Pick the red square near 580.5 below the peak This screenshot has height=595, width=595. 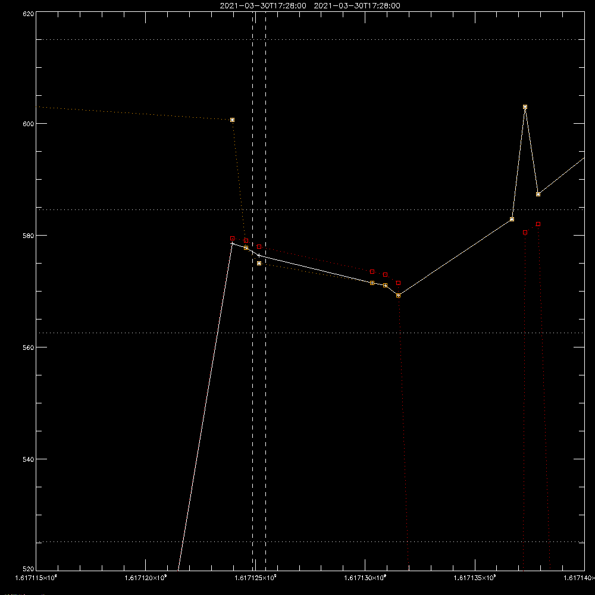point(525,233)
